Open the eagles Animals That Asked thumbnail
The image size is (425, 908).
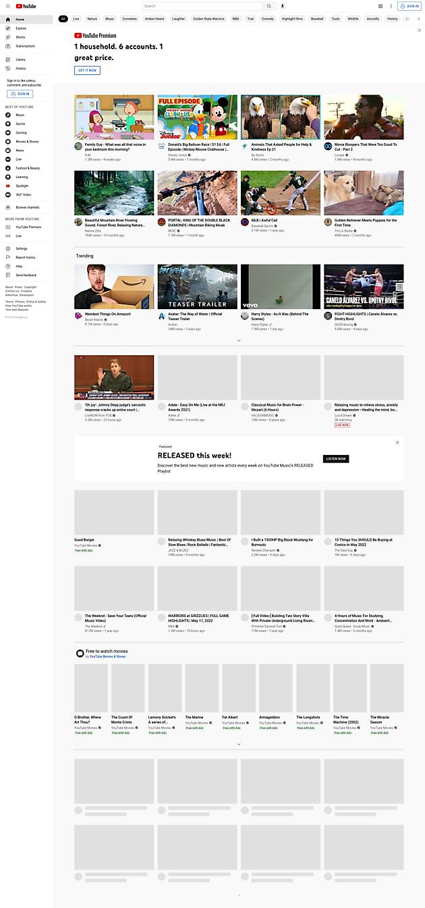click(281, 117)
